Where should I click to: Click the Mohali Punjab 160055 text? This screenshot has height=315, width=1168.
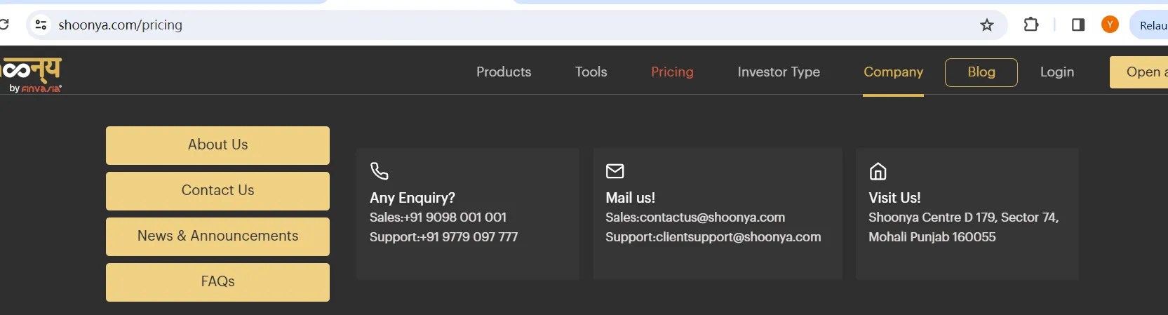[x=932, y=237]
